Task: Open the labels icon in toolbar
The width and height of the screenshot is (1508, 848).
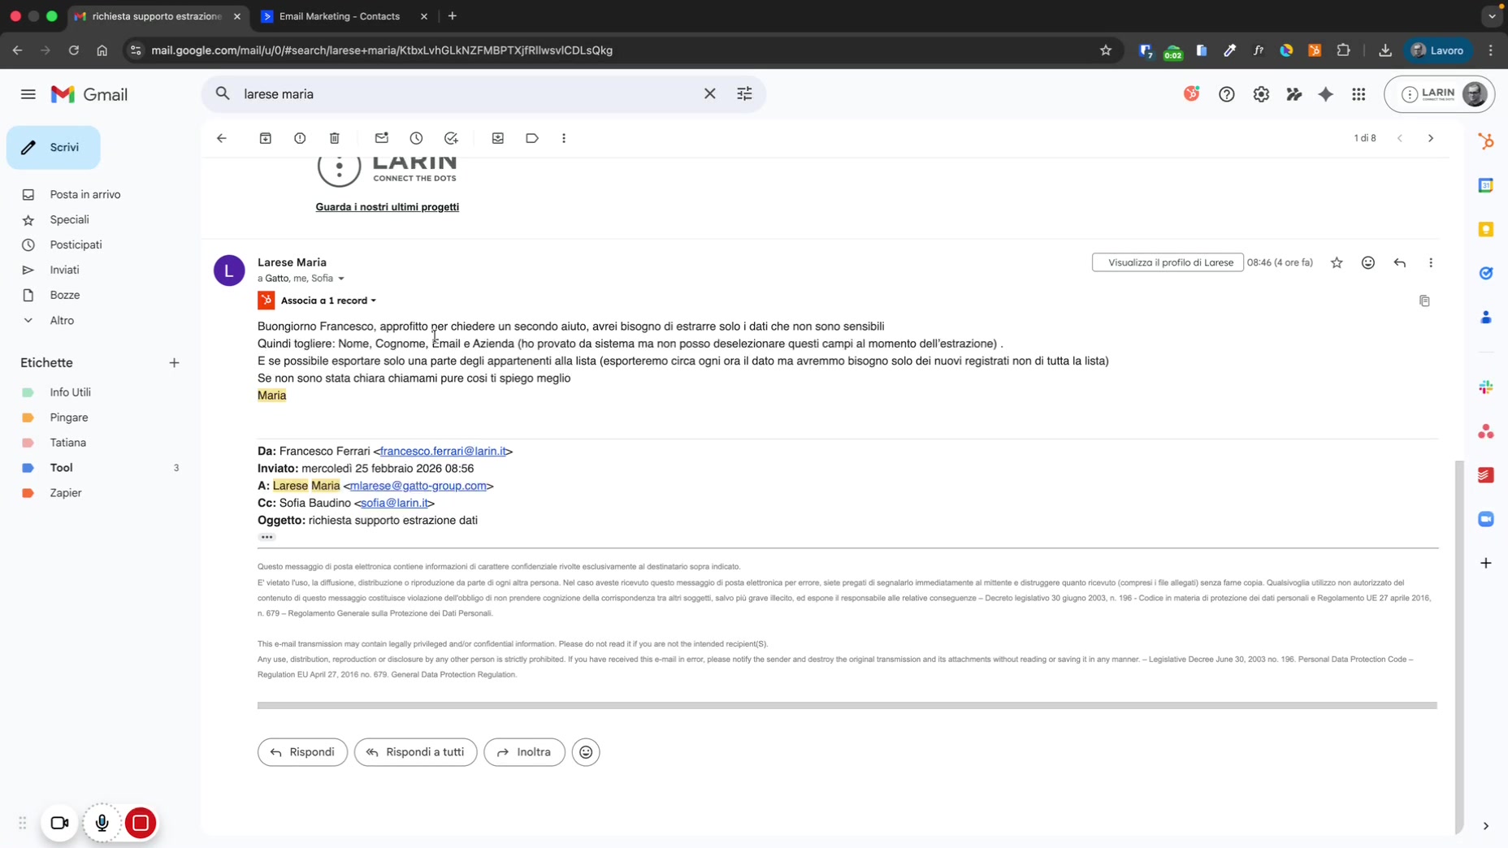Action: (532, 138)
